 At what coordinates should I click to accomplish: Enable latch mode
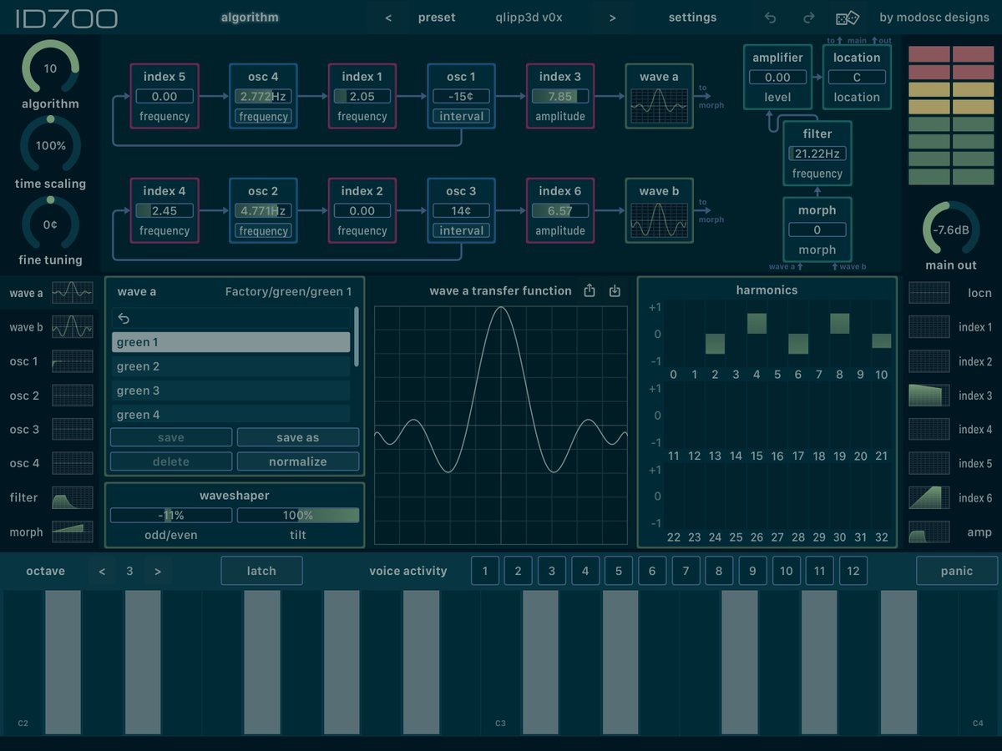tap(261, 571)
